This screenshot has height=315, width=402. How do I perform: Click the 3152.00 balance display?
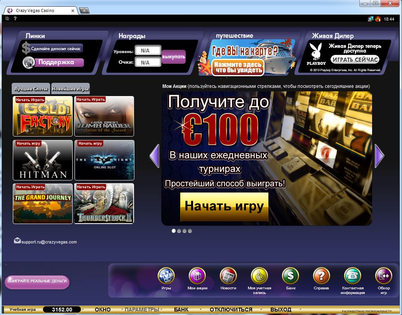(x=62, y=310)
